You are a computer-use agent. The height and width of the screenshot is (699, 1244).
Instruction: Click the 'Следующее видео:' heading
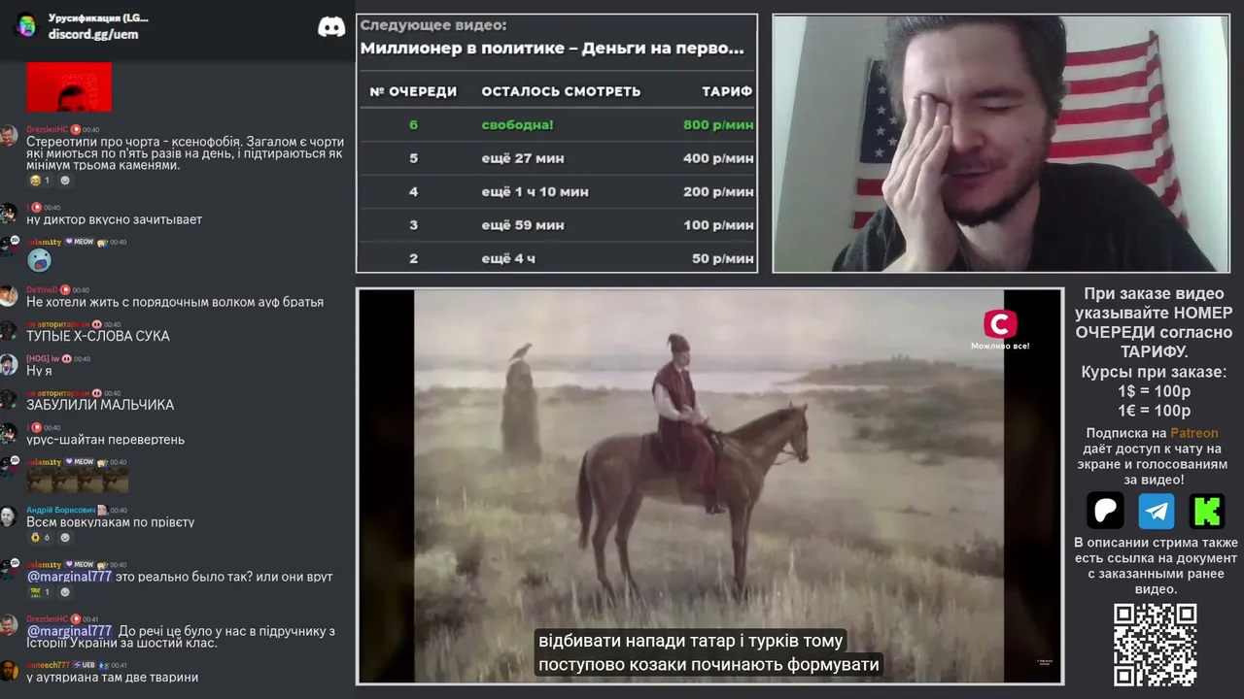click(433, 25)
